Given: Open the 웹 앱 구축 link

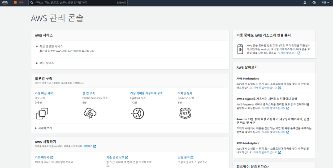Looking at the screenshot, I should pyautogui.click(x=89, y=93).
